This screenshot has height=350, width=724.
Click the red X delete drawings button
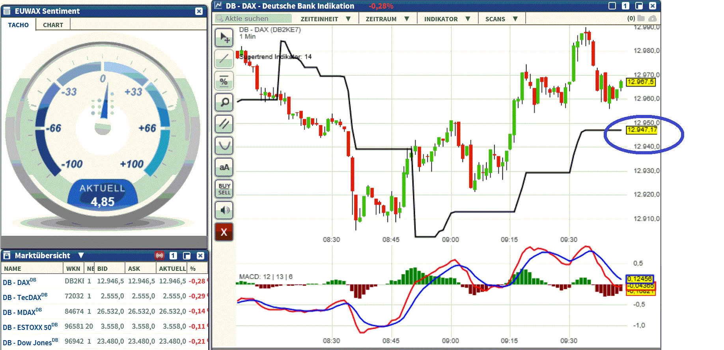click(x=224, y=232)
